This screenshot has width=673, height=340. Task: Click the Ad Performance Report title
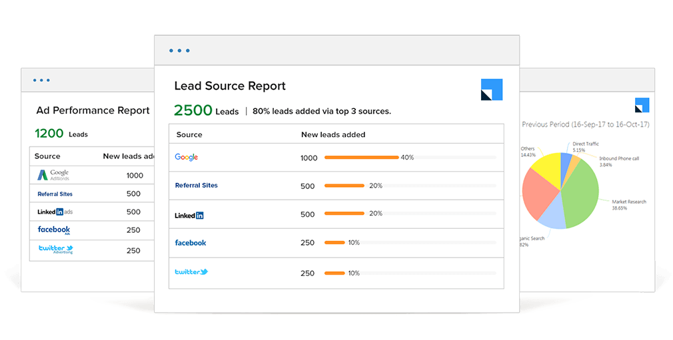coord(93,110)
